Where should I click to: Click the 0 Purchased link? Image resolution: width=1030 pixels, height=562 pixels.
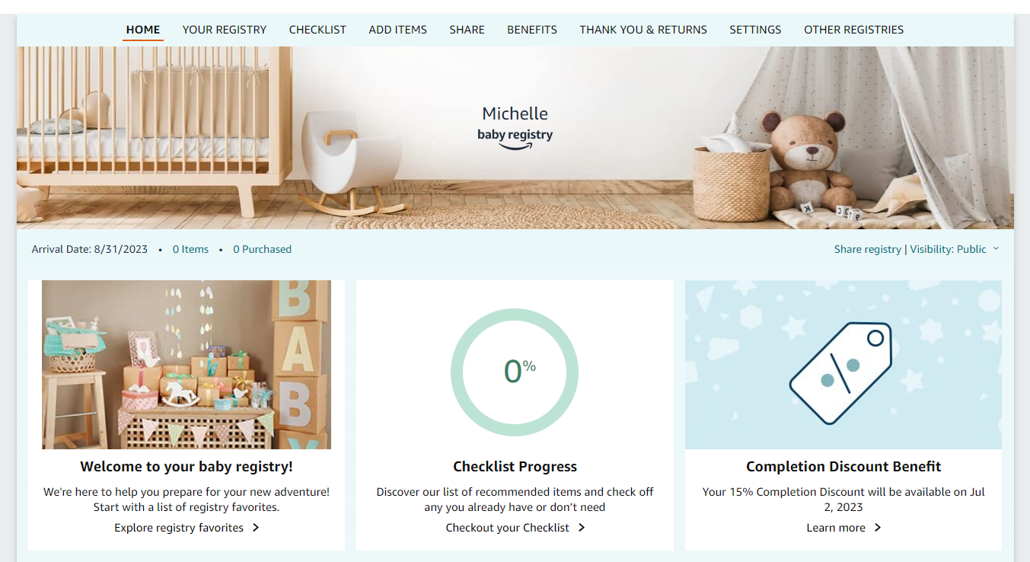pos(262,249)
